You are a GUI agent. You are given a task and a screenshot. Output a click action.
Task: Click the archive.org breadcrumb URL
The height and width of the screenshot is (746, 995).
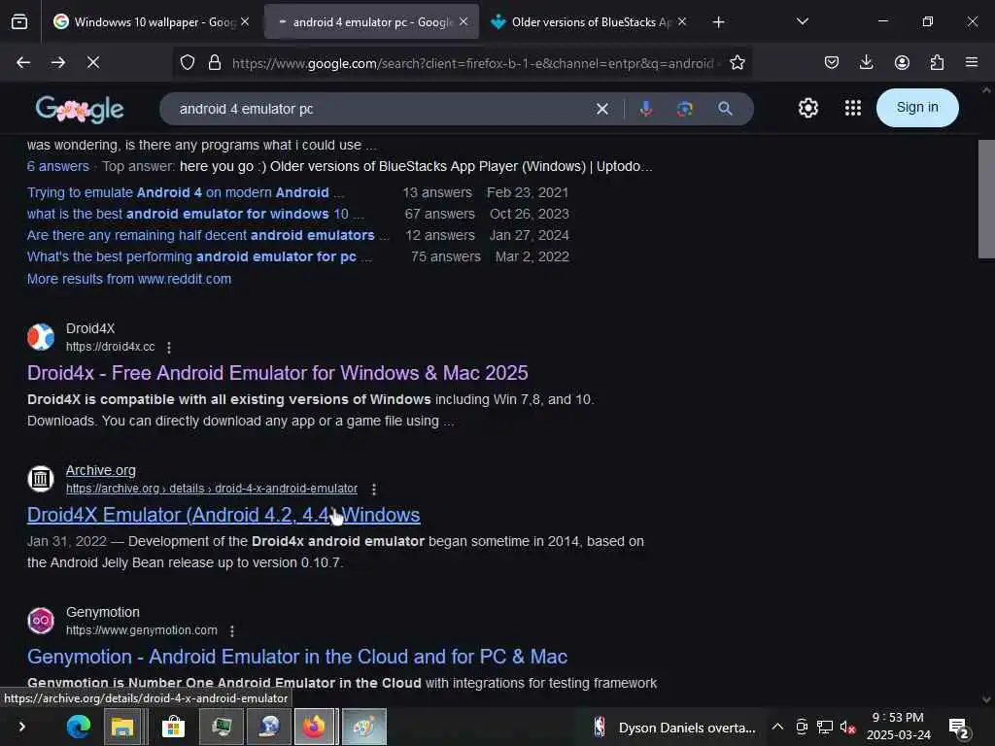click(211, 490)
